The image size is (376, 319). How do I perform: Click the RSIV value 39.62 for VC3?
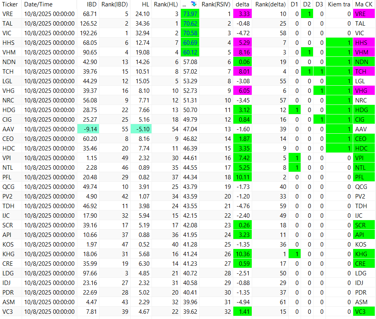point(190,311)
